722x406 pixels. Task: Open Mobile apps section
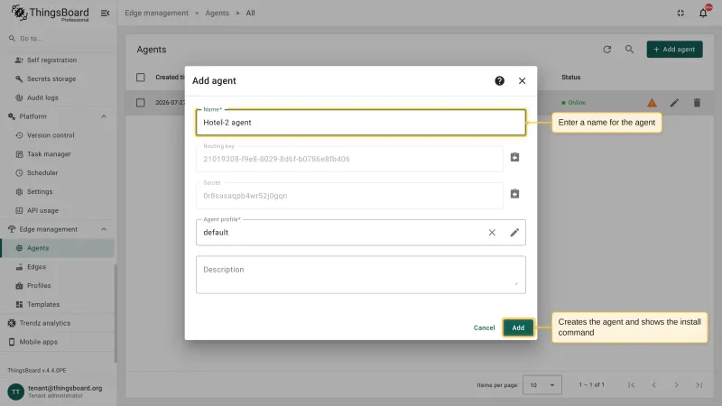point(38,342)
